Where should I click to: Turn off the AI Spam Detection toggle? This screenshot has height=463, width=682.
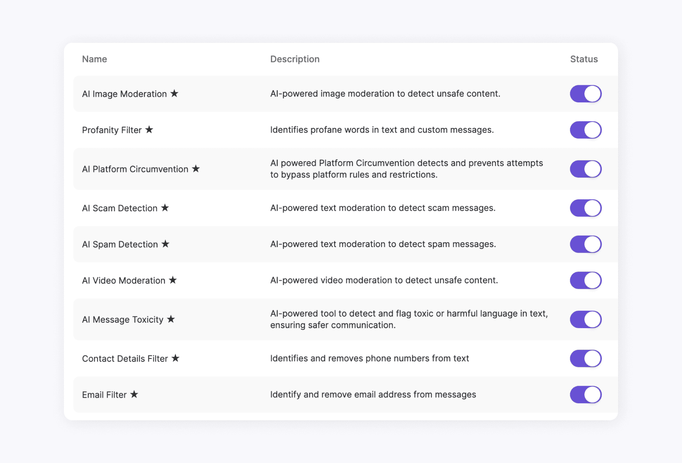(x=586, y=244)
